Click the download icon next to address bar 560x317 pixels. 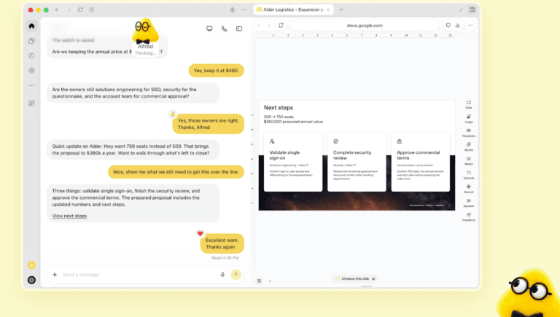tap(457, 26)
